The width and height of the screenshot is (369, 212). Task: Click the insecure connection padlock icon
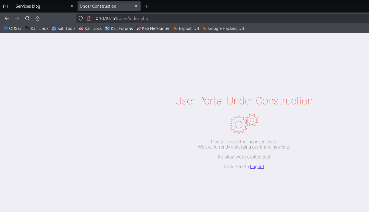coord(88,18)
